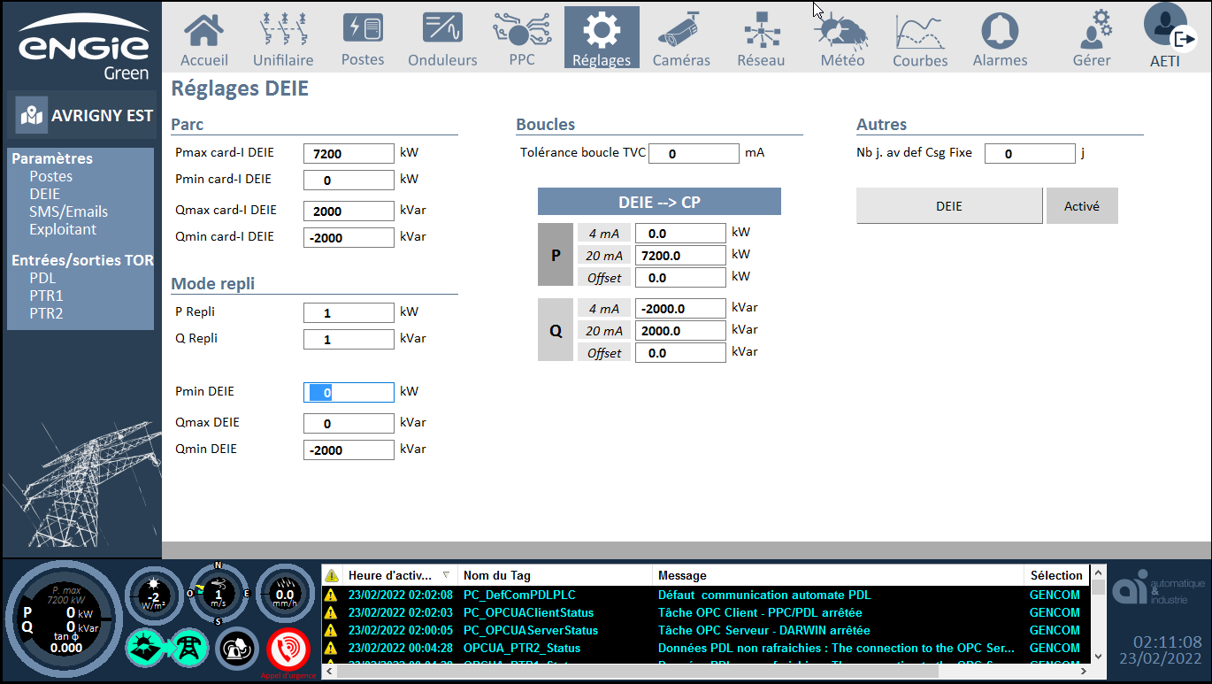
Task: Click the red Appel d'urgence phone icon
Action: [288, 650]
